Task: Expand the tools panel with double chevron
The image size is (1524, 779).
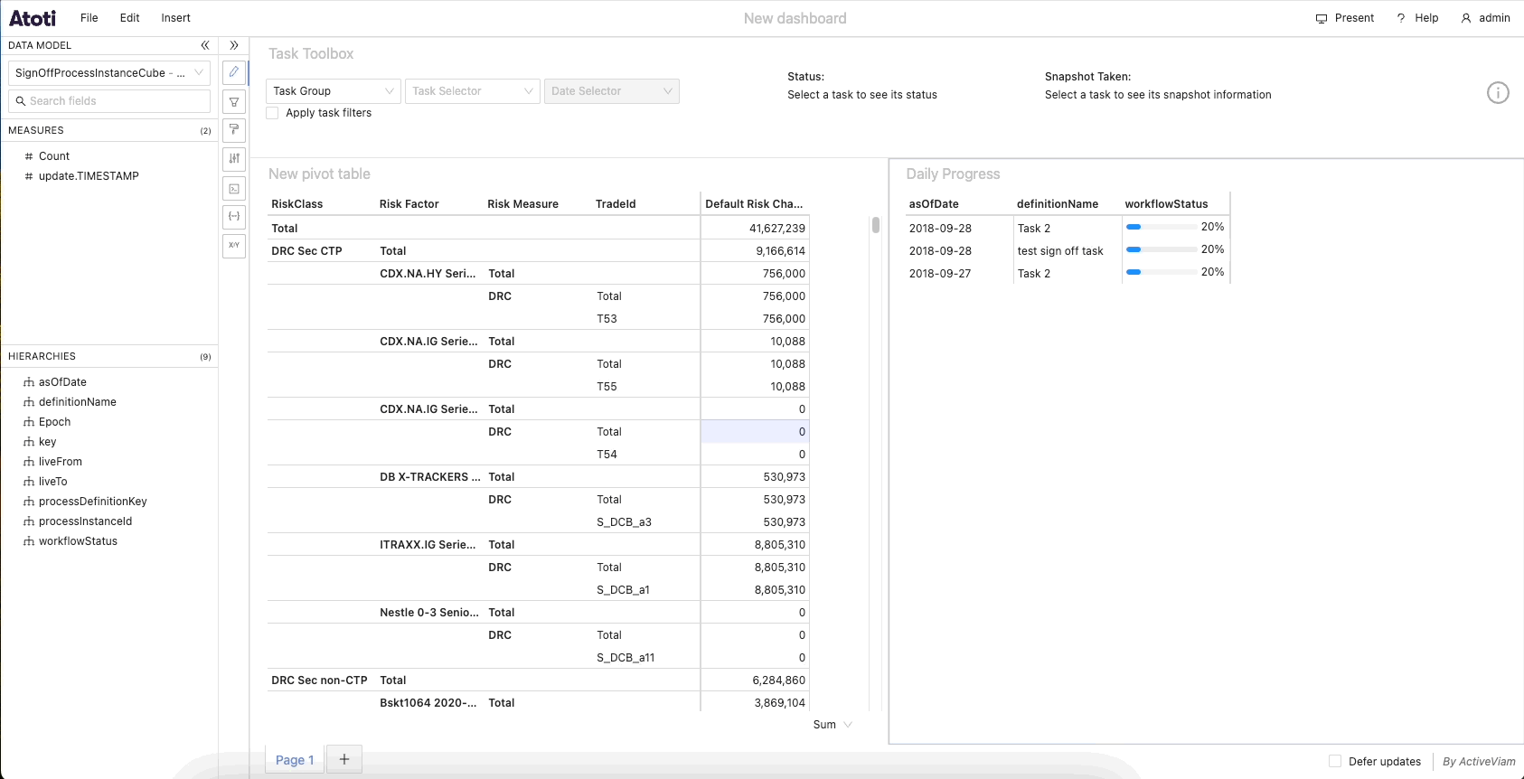Action: (234, 45)
